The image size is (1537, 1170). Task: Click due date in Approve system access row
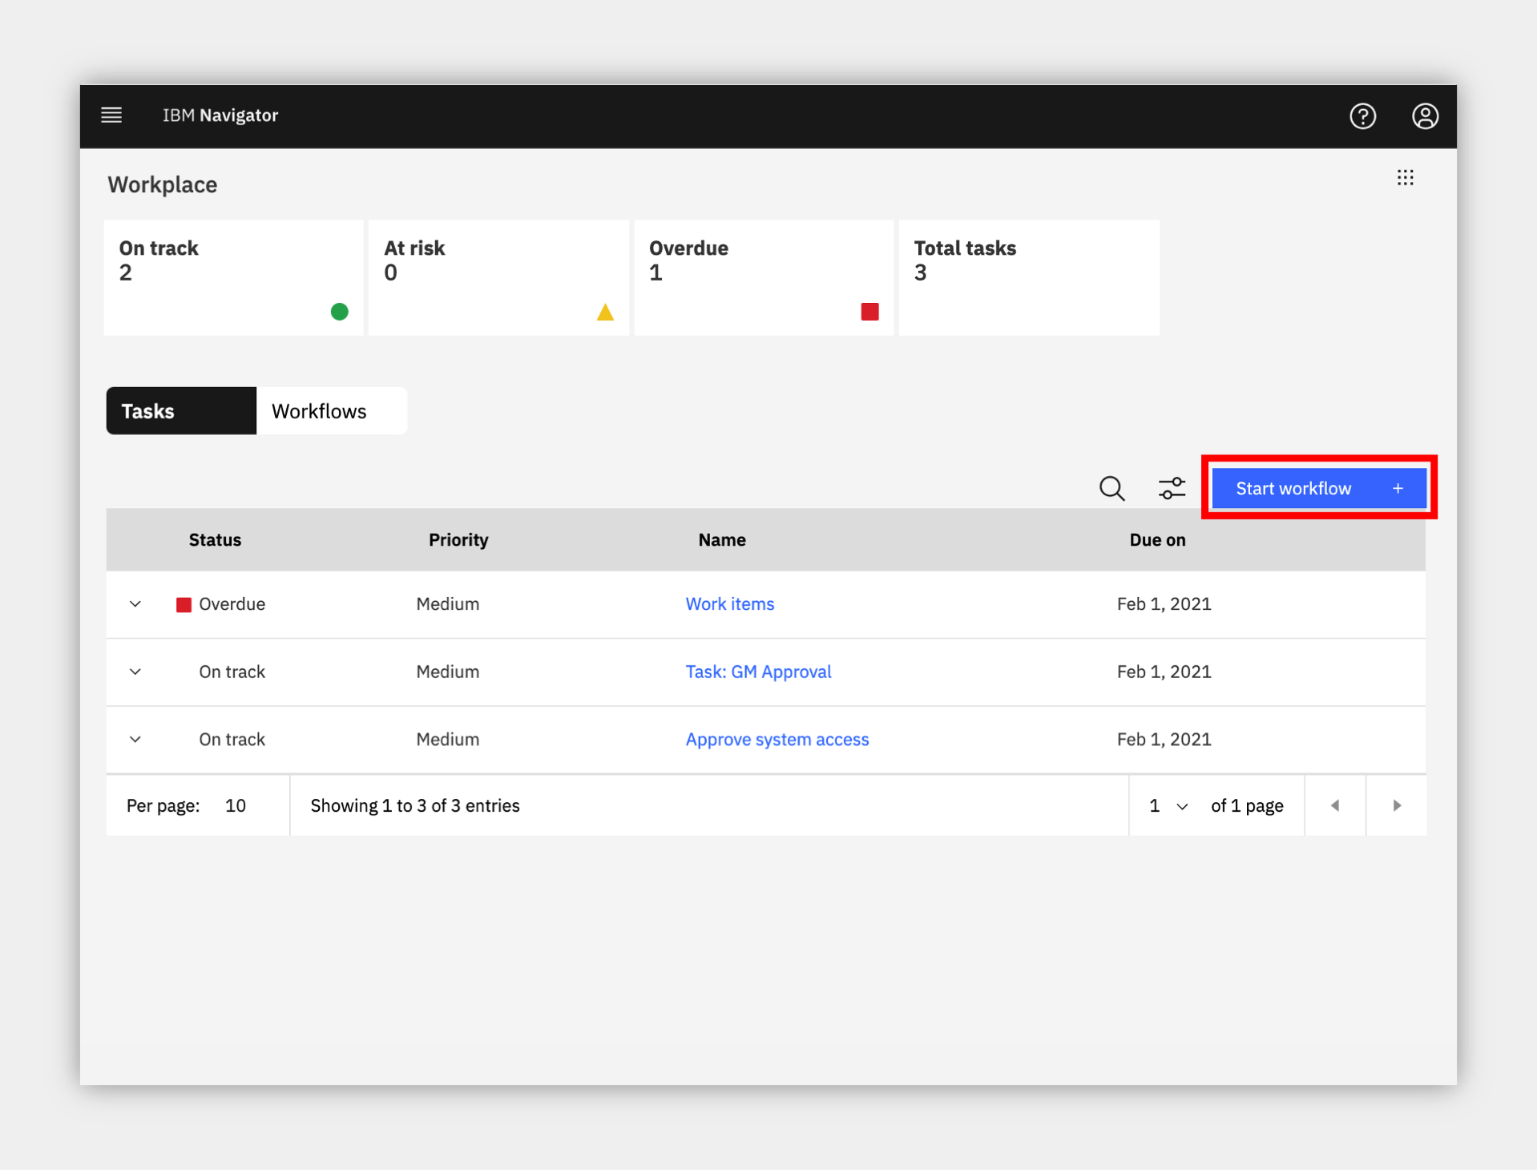(1164, 740)
